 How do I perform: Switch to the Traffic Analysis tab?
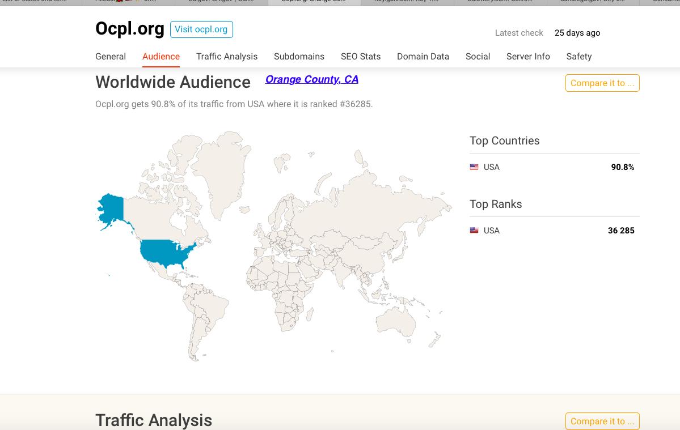[x=227, y=56]
